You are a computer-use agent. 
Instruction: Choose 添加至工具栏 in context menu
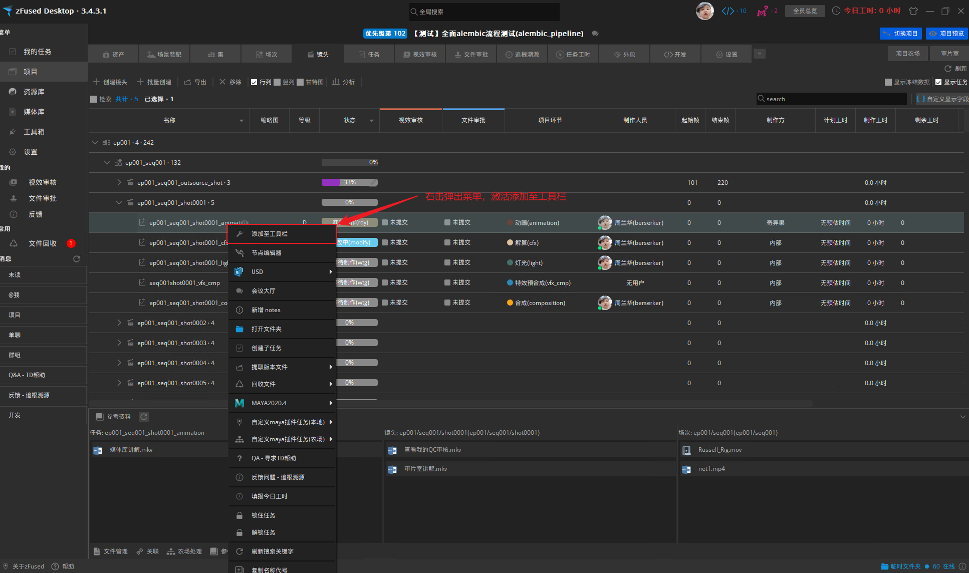tap(282, 234)
